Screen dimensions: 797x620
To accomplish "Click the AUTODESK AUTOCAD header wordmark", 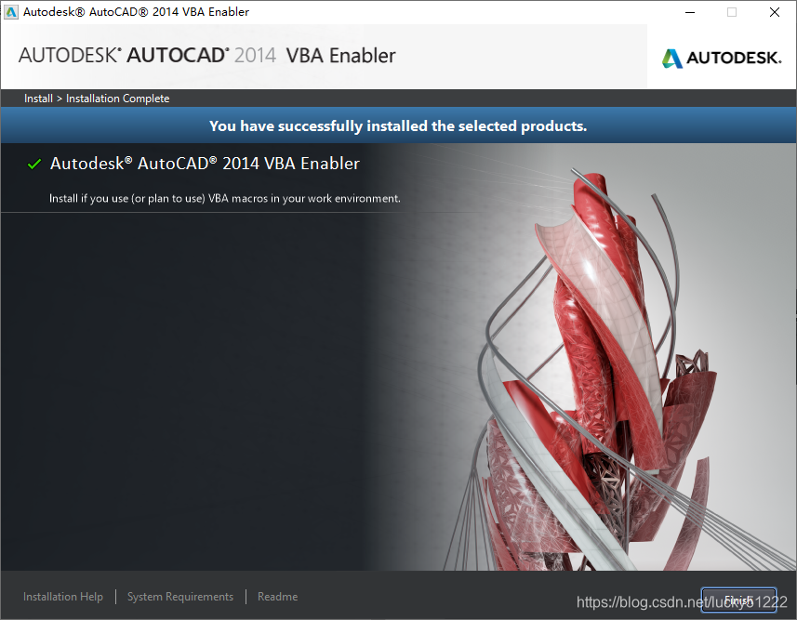I will [124, 56].
